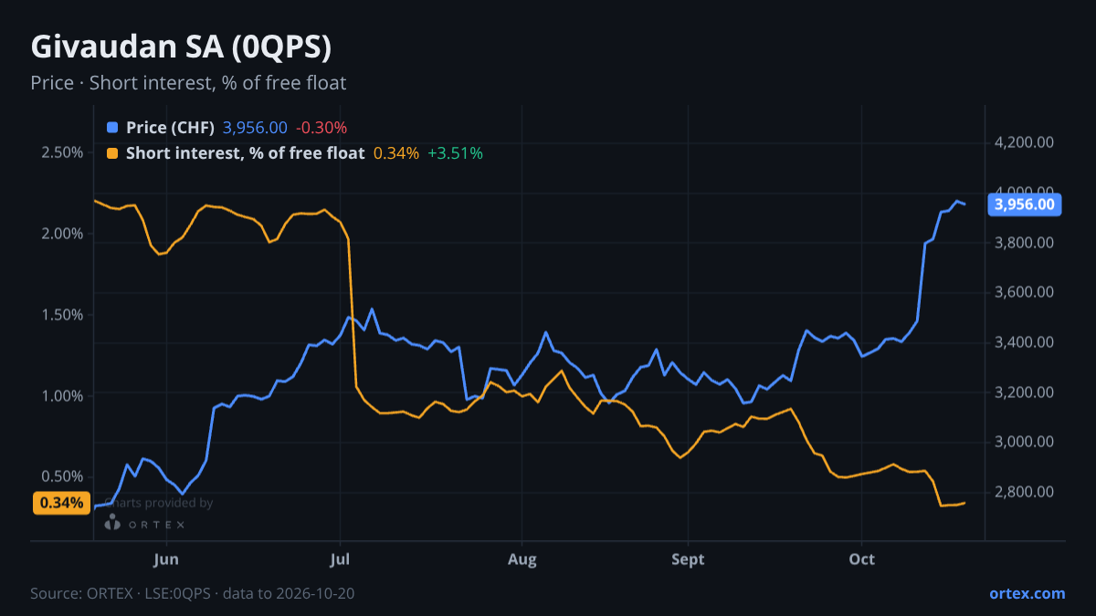Click the 2.00% left axis label
Viewport: 1096px width, 616px height.
[62, 234]
